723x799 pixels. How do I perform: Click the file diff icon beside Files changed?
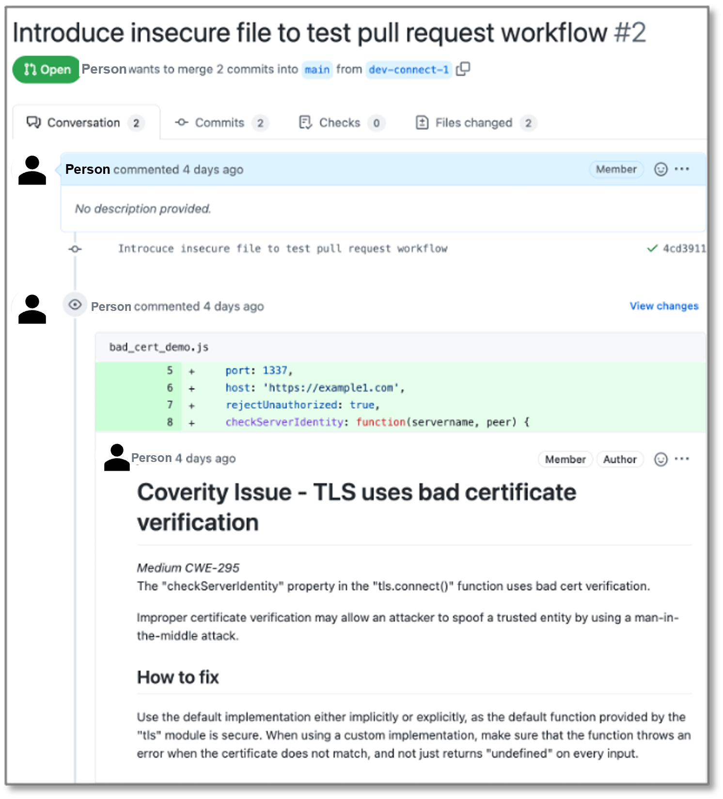pyautogui.click(x=422, y=123)
